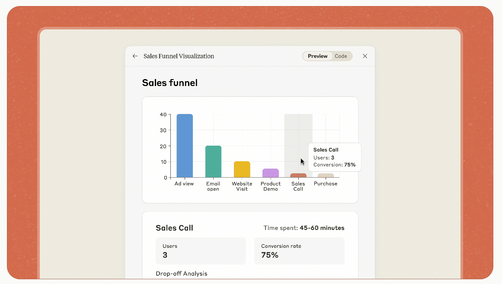The height and width of the screenshot is (284, 502).
Task: Switch to the Code view
Action: (x=341, y=56)
